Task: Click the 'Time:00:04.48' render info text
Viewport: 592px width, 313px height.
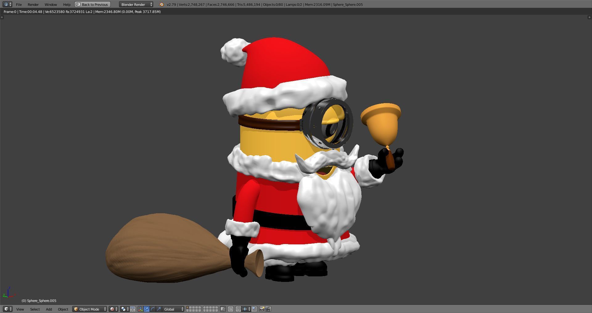Action: [x=31, y=12]
